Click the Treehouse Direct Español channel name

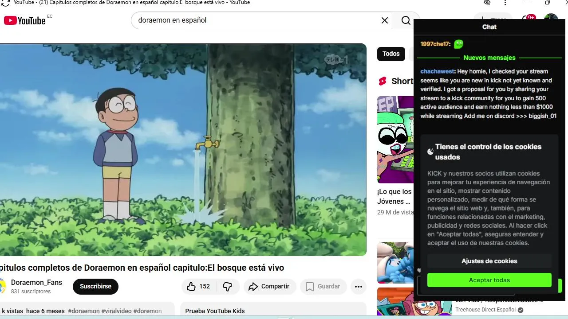(485, 310)
